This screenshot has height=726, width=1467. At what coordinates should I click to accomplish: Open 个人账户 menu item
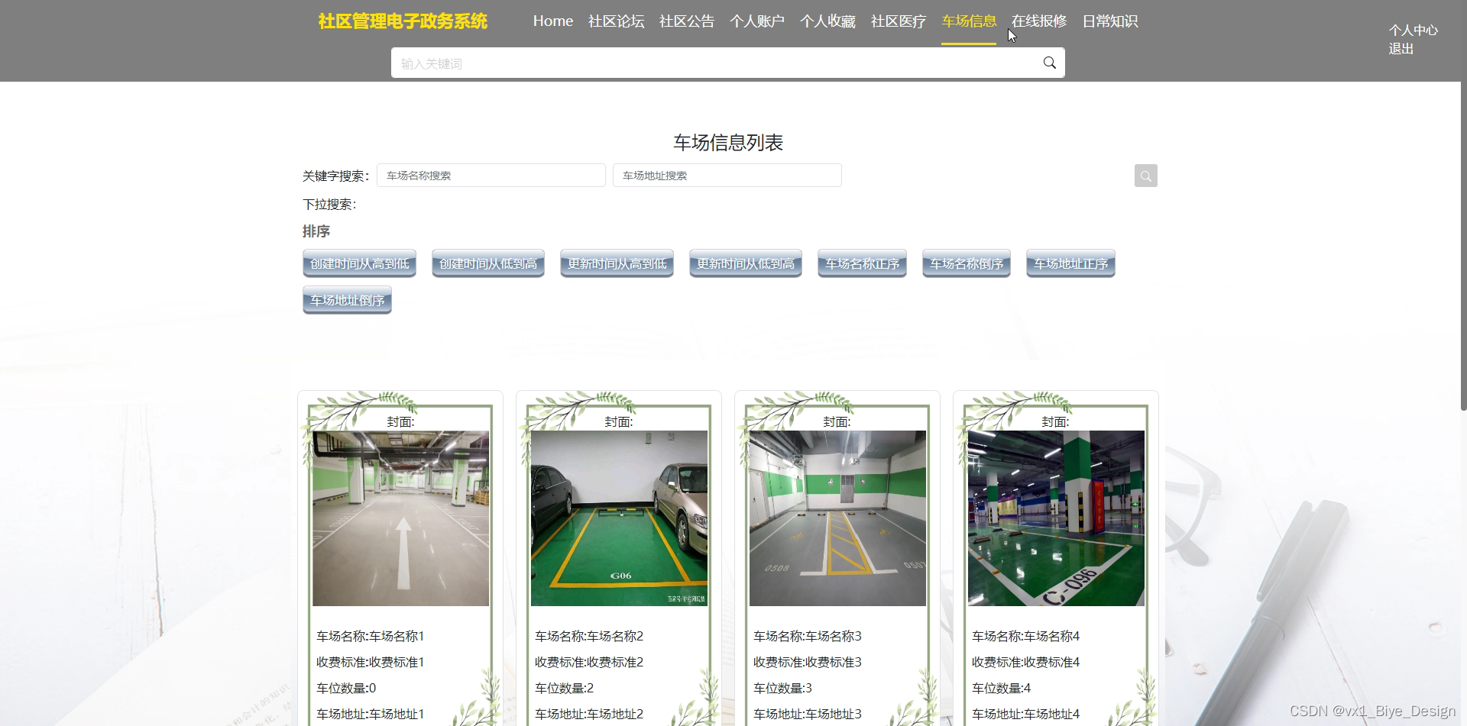tap(757, 21)
